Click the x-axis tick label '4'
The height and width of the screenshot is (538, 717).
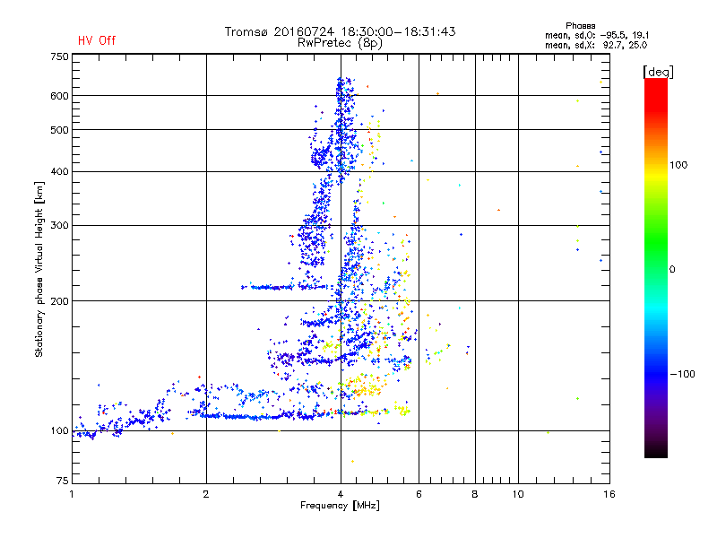(x=341, y=494)
